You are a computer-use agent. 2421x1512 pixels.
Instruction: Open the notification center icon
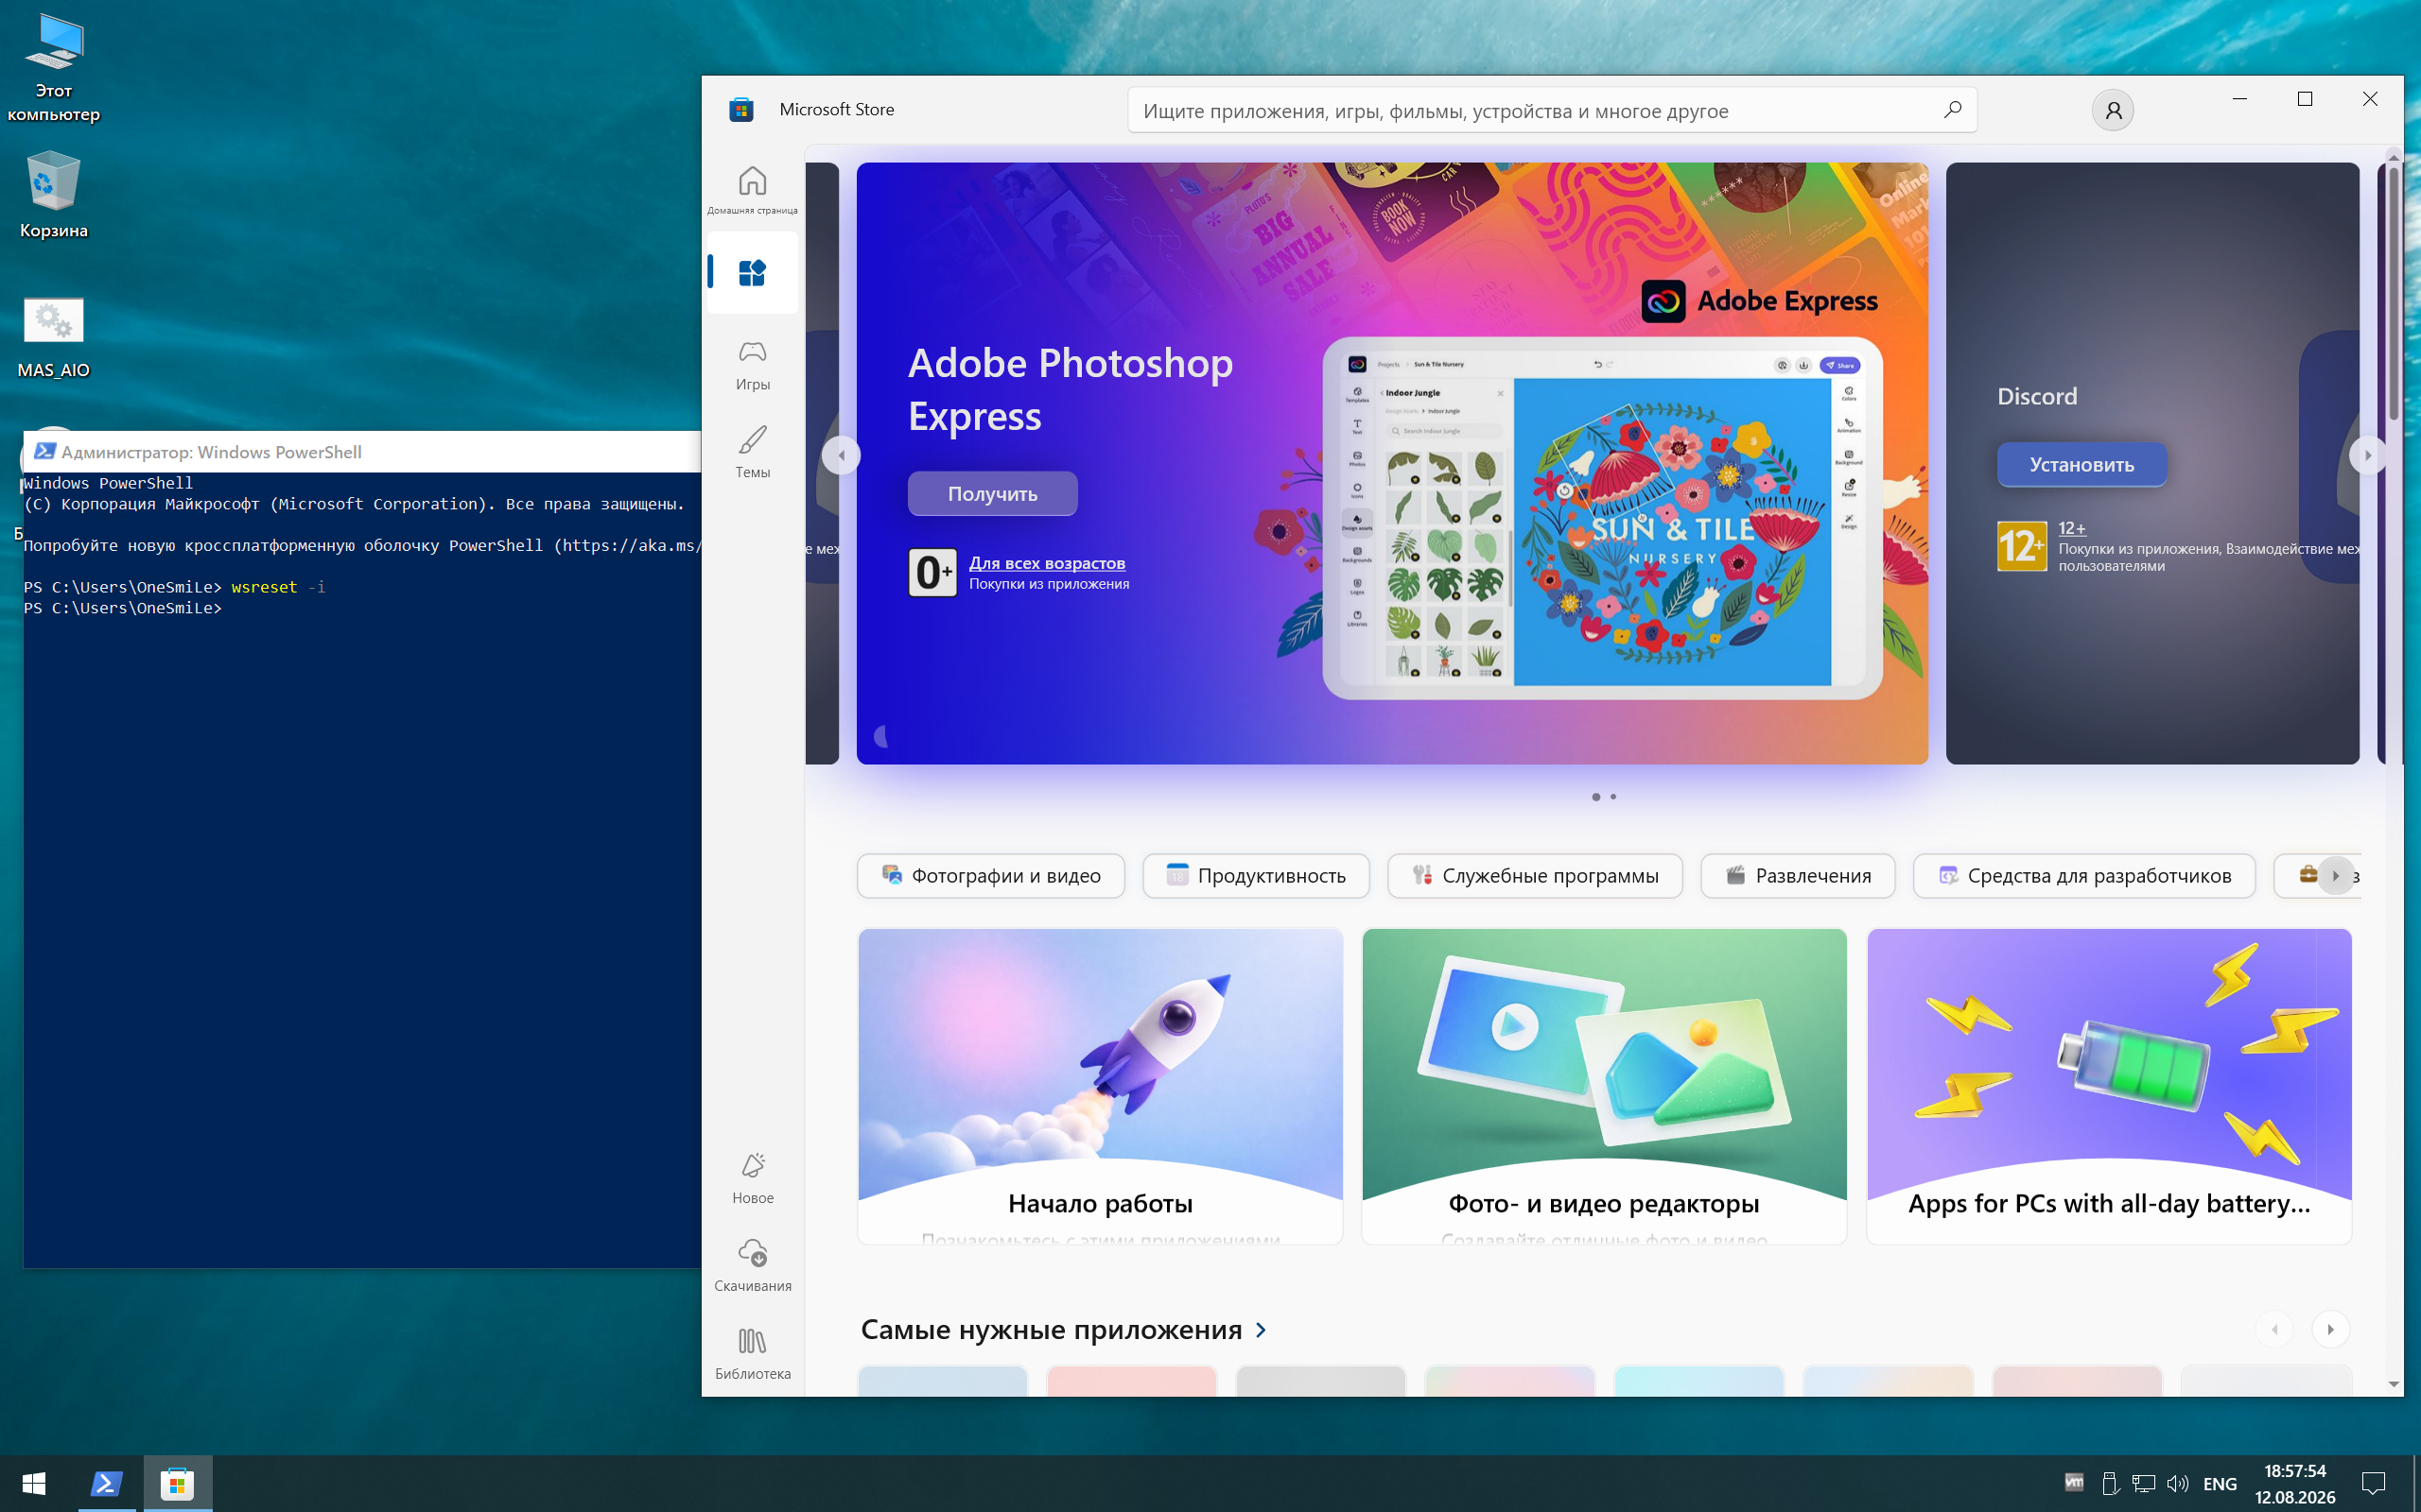coord(2373,1484)
